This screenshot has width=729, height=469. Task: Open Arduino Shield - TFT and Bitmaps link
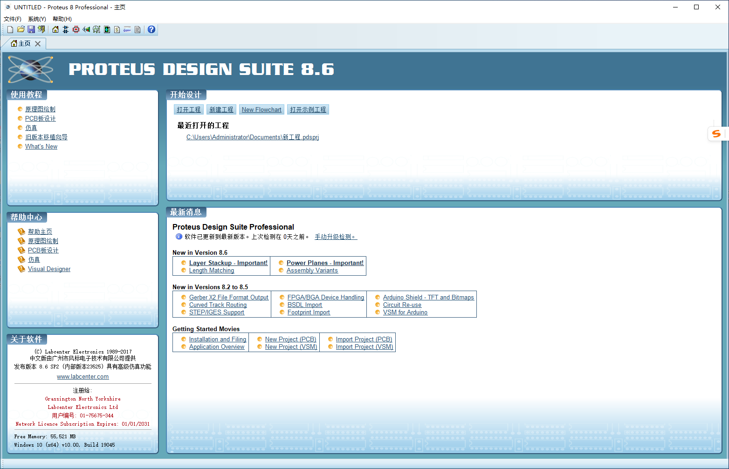point(428,297)
